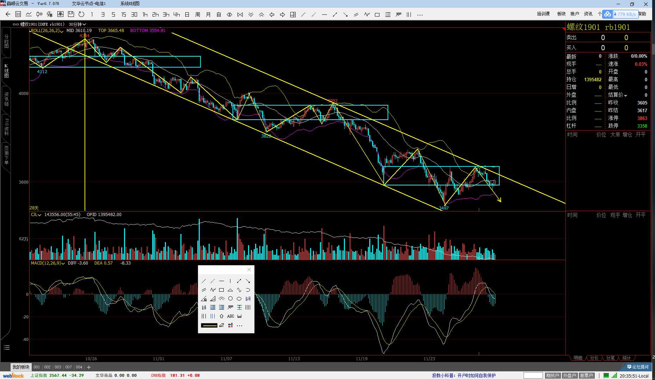Select ellipse tool in drawing palette
Image resolution: width=655 pixels, height=380 pixels.
pos(239,298)
